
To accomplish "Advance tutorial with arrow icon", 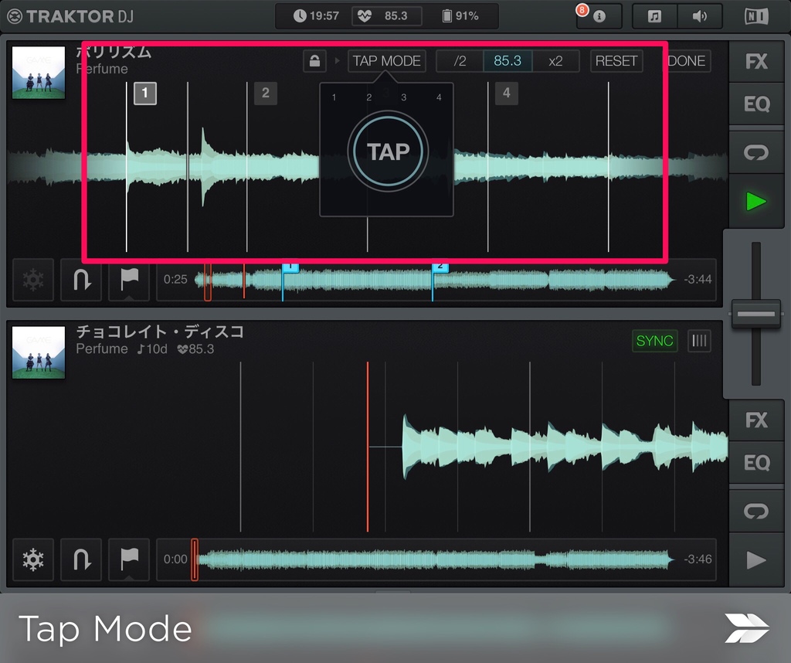I will coord(747,628).
